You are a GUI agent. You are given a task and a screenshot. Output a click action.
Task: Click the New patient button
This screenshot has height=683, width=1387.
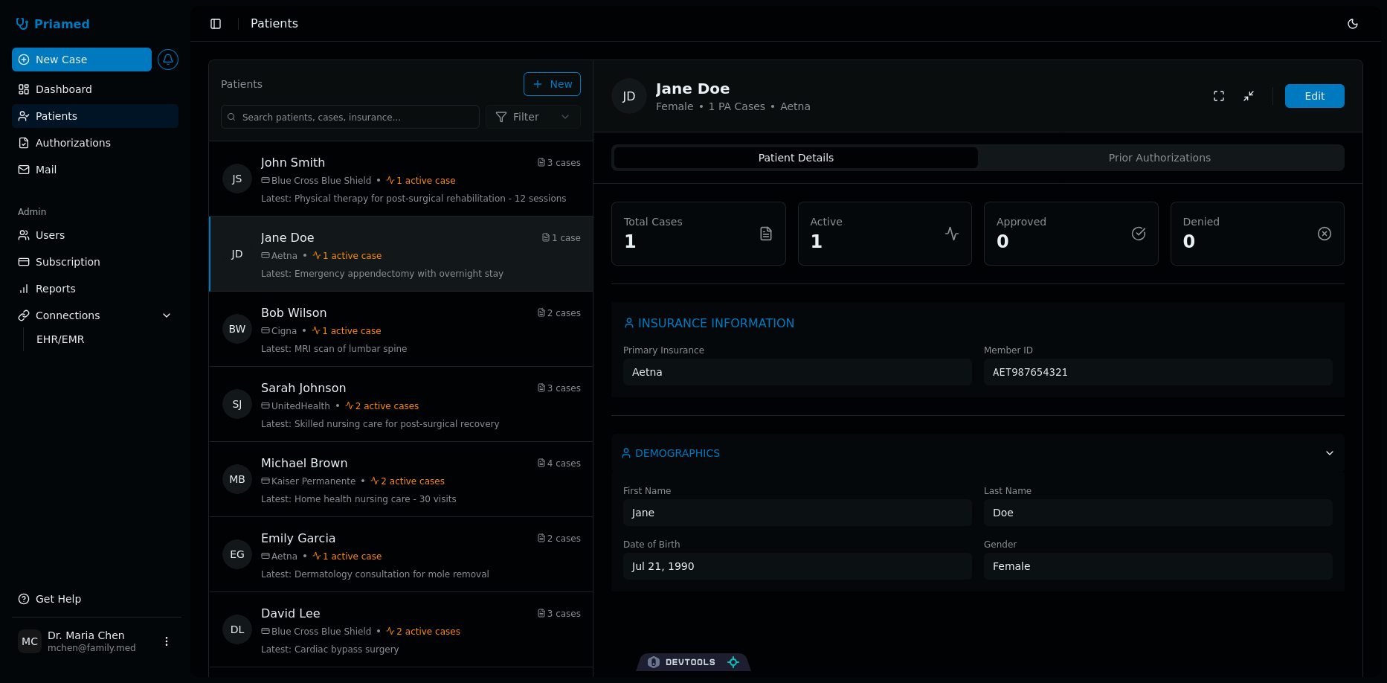(552, 84)
